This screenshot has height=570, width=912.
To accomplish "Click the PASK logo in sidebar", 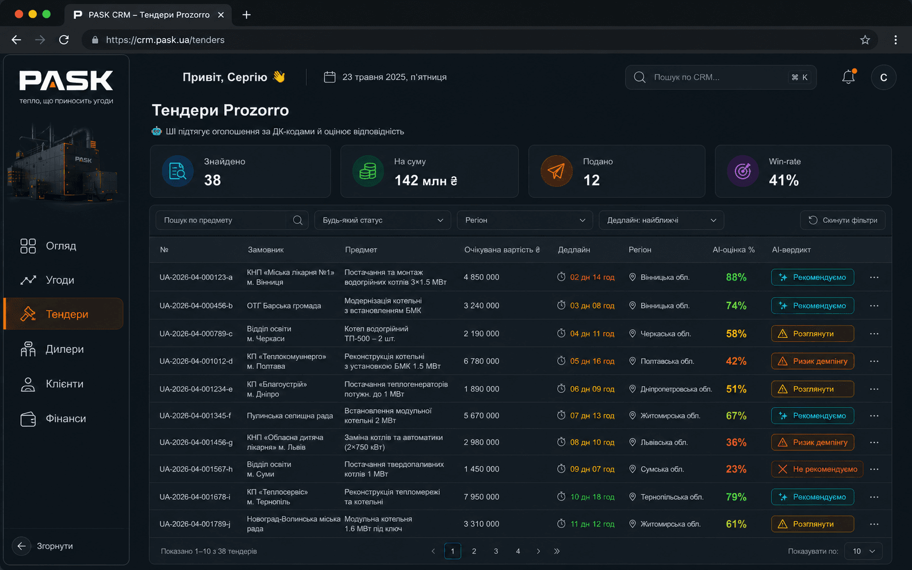I will [66, 80].
